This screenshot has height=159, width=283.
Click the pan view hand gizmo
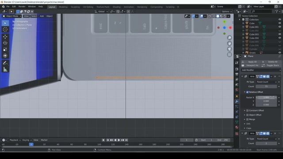tap(229, 43)
